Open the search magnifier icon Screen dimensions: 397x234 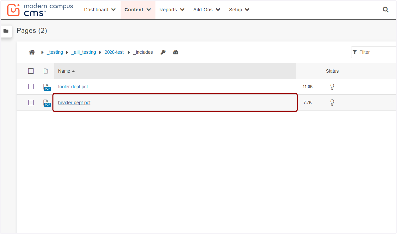point(386,10)
